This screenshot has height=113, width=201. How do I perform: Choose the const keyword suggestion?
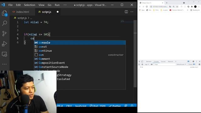(x=80, y=47)
